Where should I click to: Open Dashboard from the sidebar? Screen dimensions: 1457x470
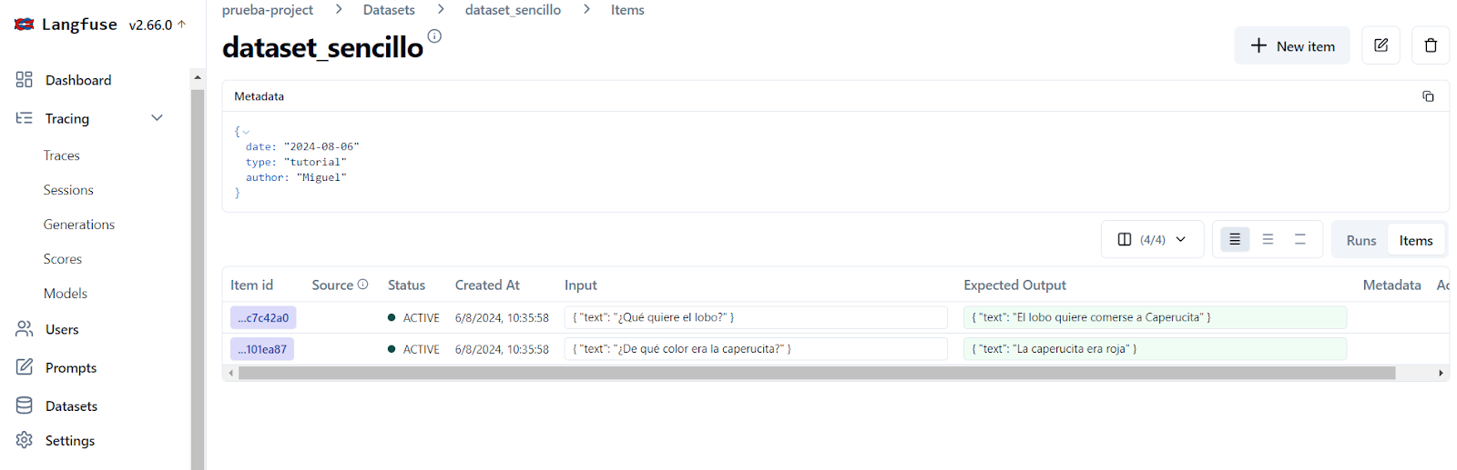(x=78, y=80)
